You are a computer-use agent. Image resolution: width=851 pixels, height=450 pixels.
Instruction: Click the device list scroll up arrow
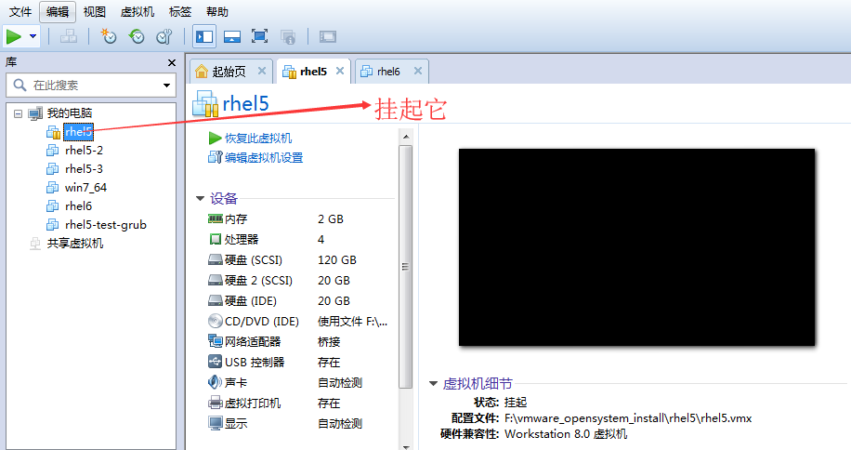[406, 137]
